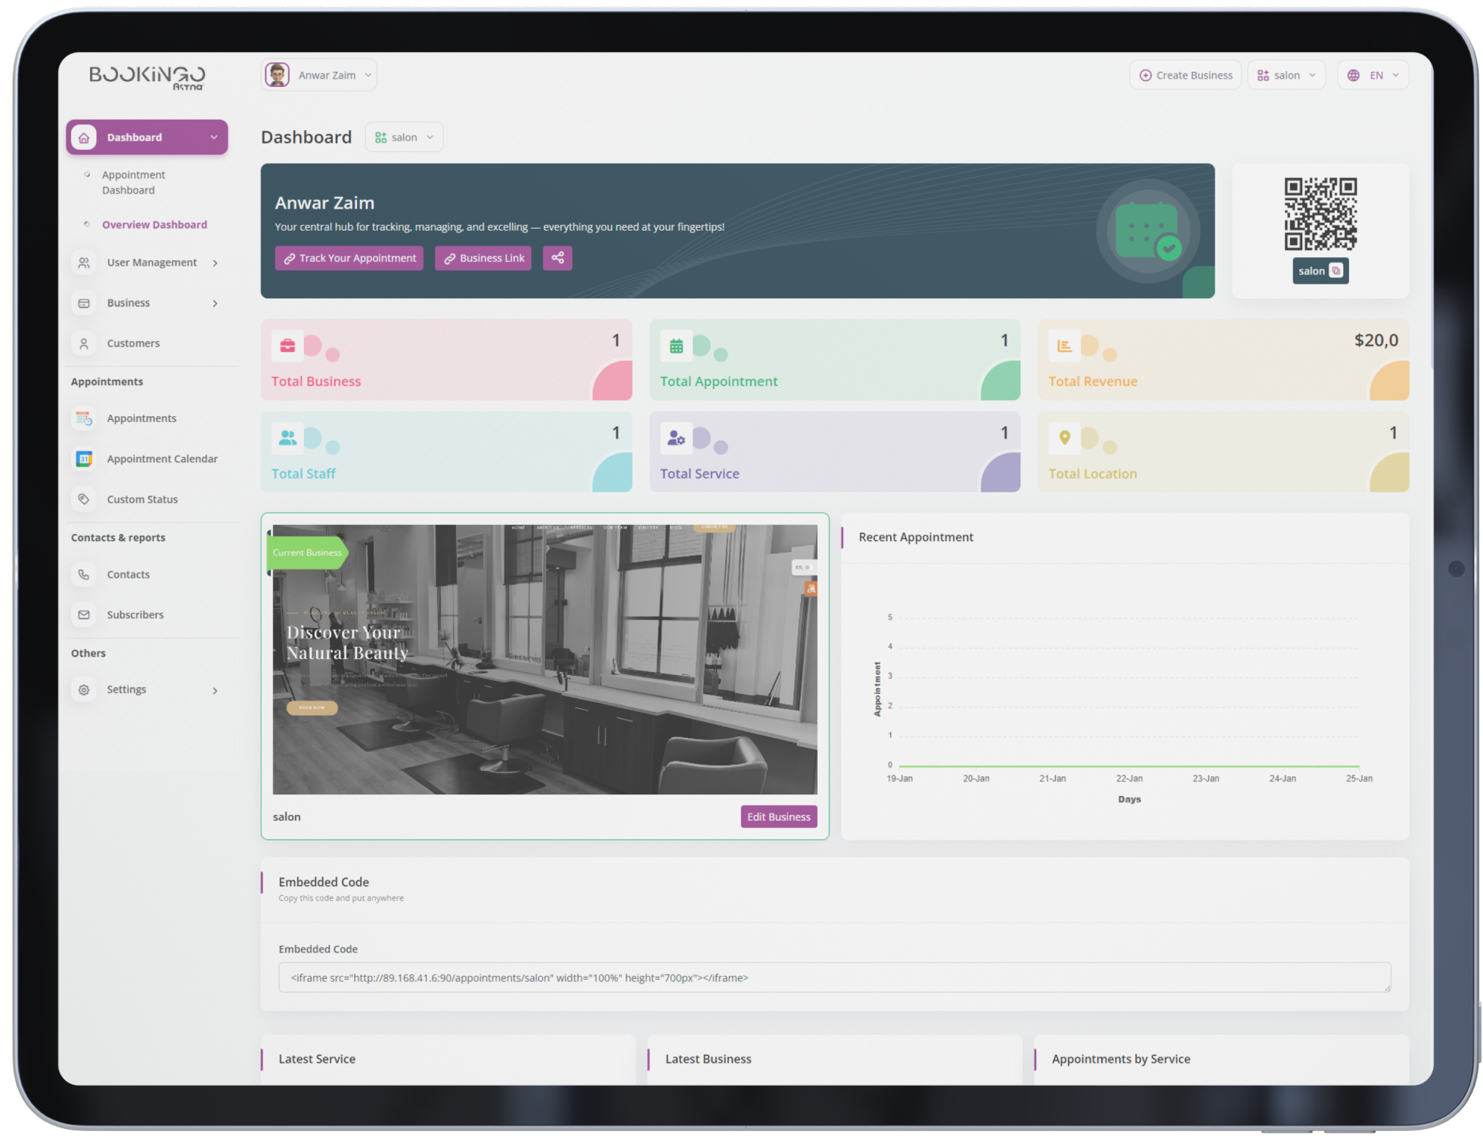Select Appointment Dashboard submenu item
This screenshot has height=1147, width=1483.
tap(133, 182)
